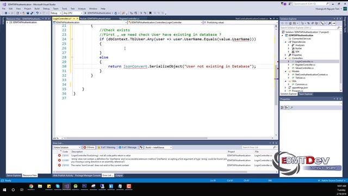Open the Analyze menu
348x196 pixels.
coord(82,9)
